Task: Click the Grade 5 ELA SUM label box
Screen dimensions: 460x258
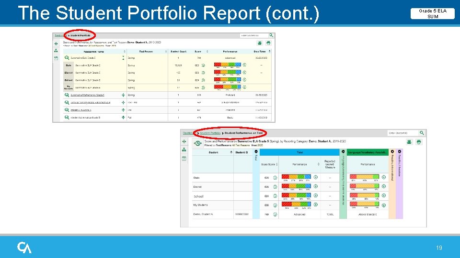Action: tap(433, 13)
